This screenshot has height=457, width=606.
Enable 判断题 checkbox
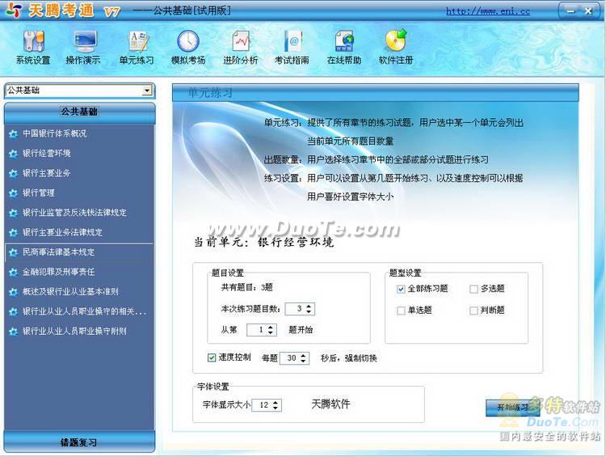click(x=473, y=311)
